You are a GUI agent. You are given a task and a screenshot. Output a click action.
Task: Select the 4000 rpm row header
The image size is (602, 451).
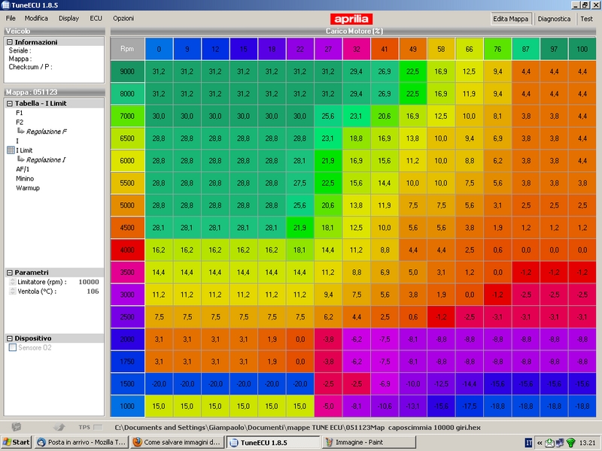[127, 250]
